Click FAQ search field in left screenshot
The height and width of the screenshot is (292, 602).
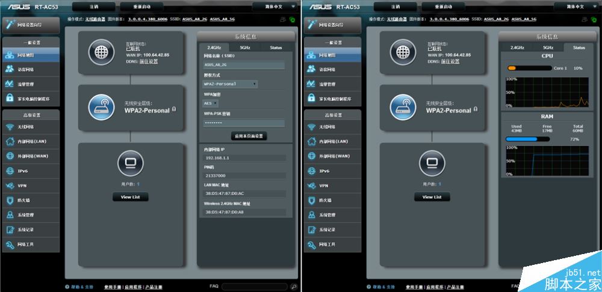(254, 287)
